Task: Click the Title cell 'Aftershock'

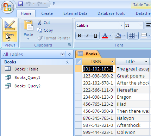Action: click(x=133, y=125)
